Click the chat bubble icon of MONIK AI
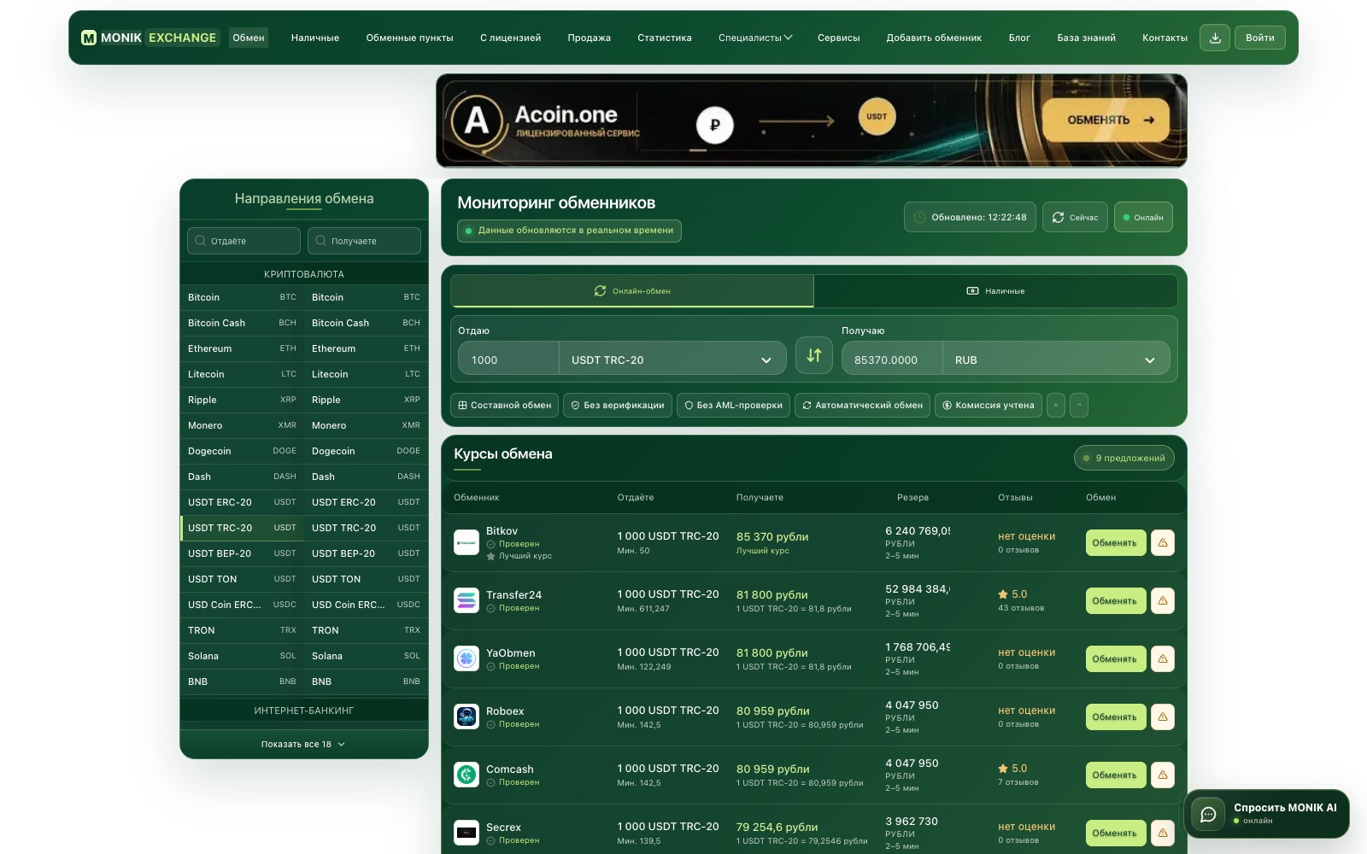Viewport: 1367px width, 854px height. tap(1208, 814)
